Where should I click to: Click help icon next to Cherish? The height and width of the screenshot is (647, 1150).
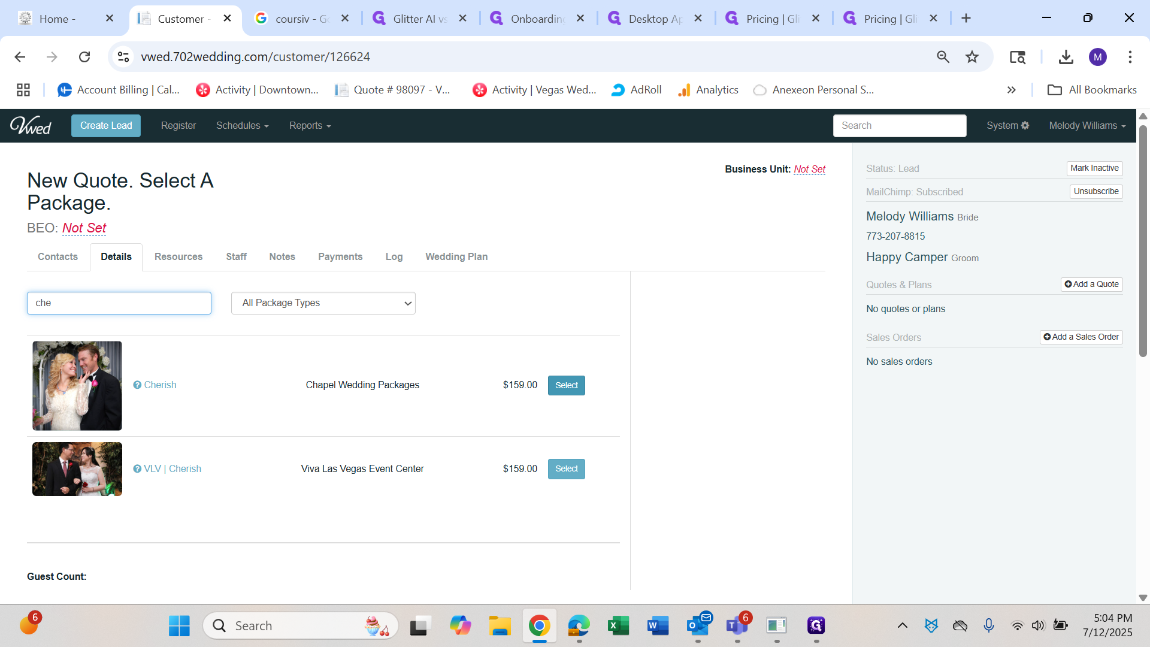tap(137, 385)
